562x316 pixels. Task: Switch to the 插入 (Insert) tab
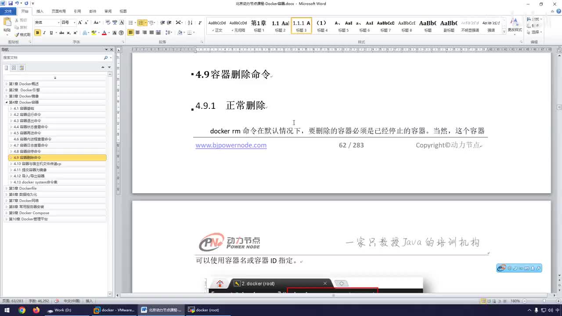point(40,11)
